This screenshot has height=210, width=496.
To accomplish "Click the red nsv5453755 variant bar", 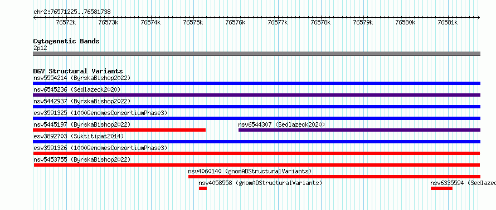I will [x=257, y=165].
